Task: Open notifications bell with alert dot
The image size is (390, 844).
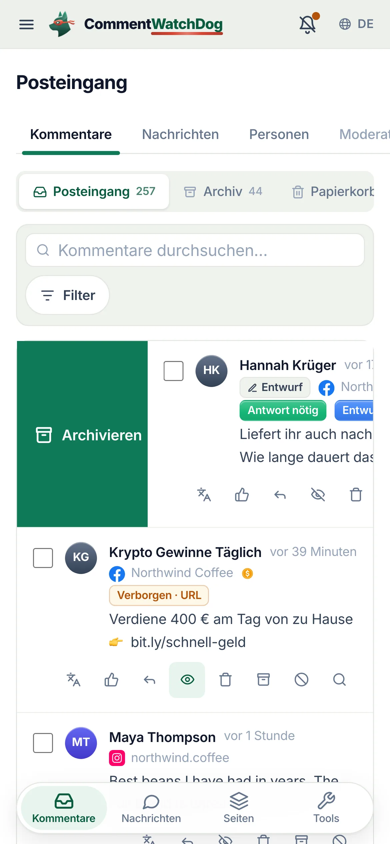Action: tap(308, 24)
